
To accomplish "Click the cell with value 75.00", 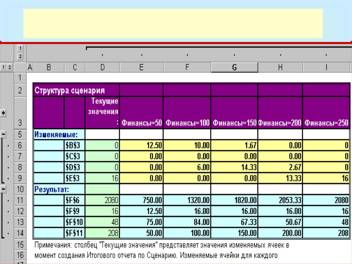I will coord(142,222).
